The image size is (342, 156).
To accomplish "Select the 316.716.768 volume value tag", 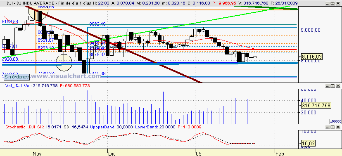I will point(316,106).
